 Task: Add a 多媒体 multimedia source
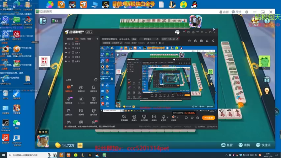(154, 118)
